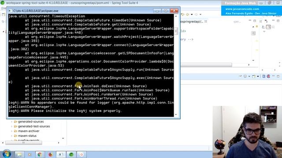Click the Pin Console icon
The width and height of the screenshot is (282, 158).
click(x=240, y=76)
